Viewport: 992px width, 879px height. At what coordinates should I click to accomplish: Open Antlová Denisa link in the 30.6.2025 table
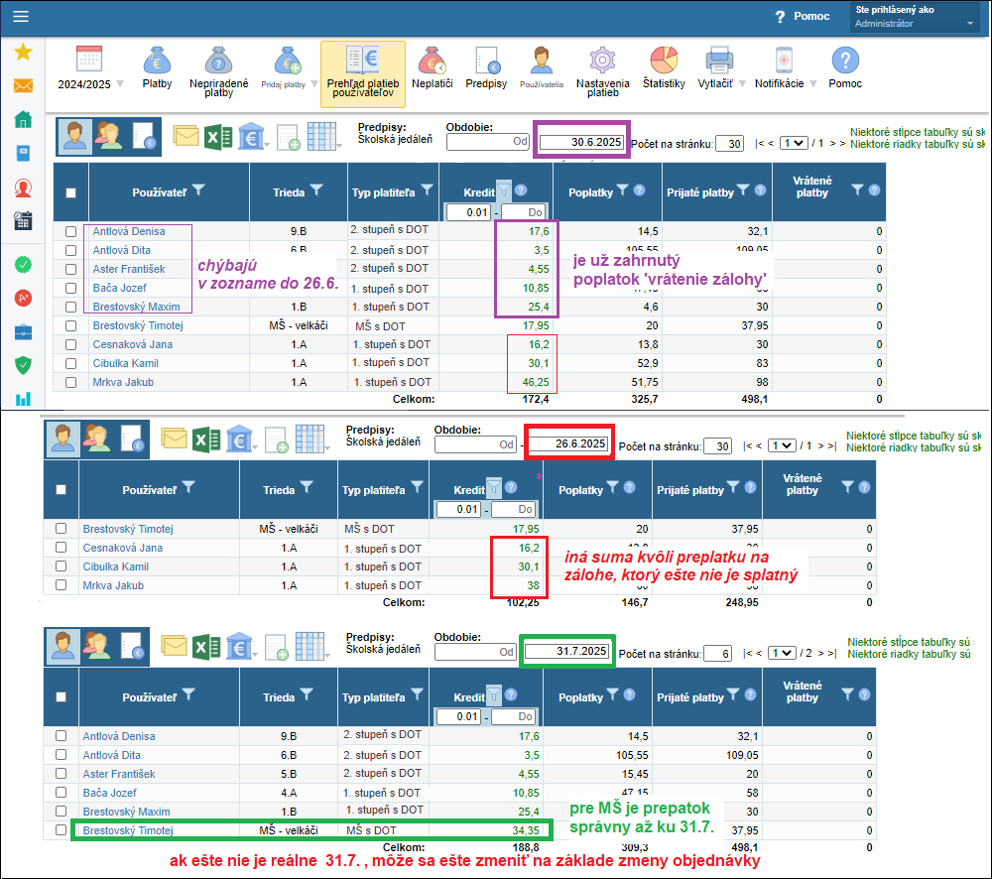(129, 231)
